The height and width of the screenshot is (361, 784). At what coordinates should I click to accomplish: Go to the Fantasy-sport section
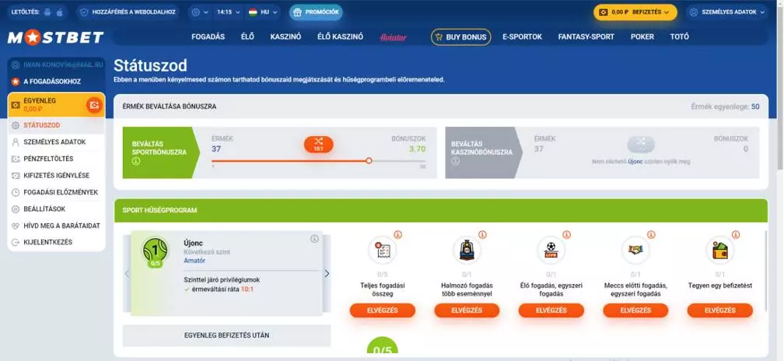point(586,37)
